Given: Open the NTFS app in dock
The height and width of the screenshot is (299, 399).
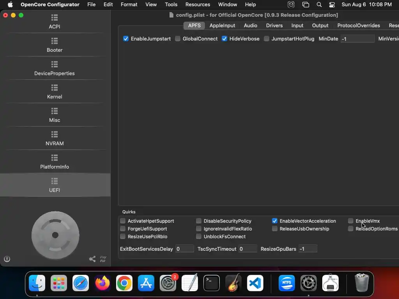Looking at the screenshot, I should pyautogui.click(x=287, y=283).
